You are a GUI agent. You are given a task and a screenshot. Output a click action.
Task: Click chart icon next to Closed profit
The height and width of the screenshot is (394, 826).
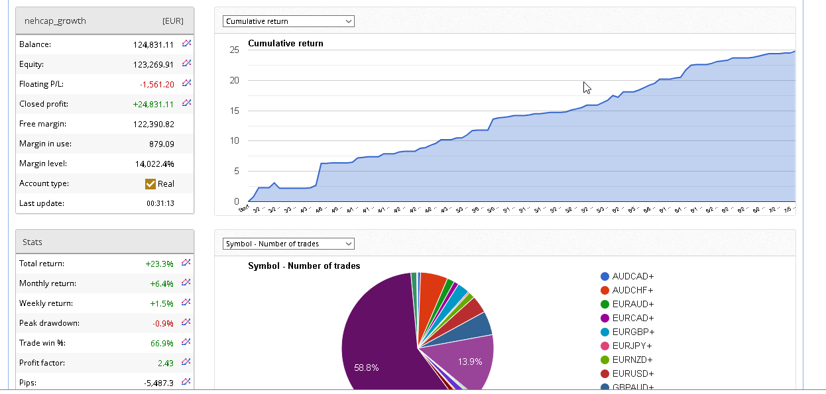pyautogui.click(x=186, y=103)
